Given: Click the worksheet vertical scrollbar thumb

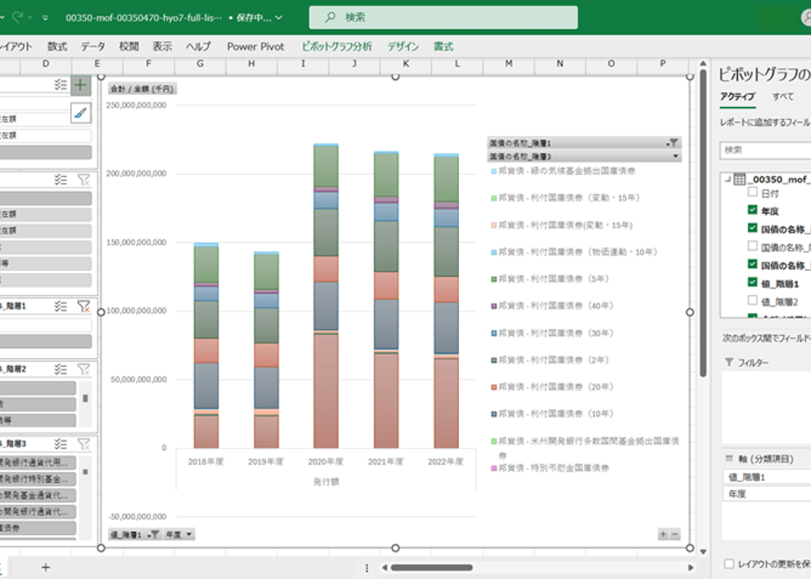Looking at the screenshot, I should pos(703,224).
